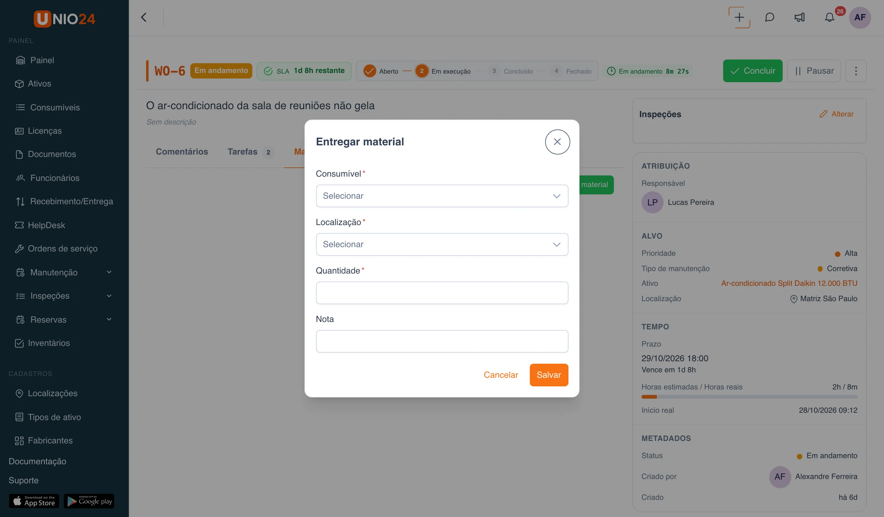The height and width of the screenshot is (517, 884).
Task: Click Alterar in the Inspeções panel
Action: [x=836, y=114]
